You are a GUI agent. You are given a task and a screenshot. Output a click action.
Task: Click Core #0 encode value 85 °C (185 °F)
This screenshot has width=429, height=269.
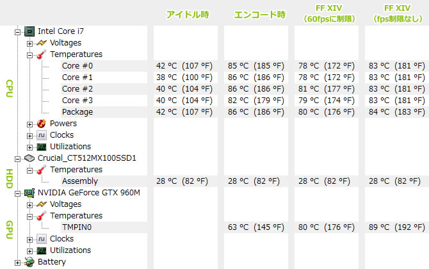(256, 66)
